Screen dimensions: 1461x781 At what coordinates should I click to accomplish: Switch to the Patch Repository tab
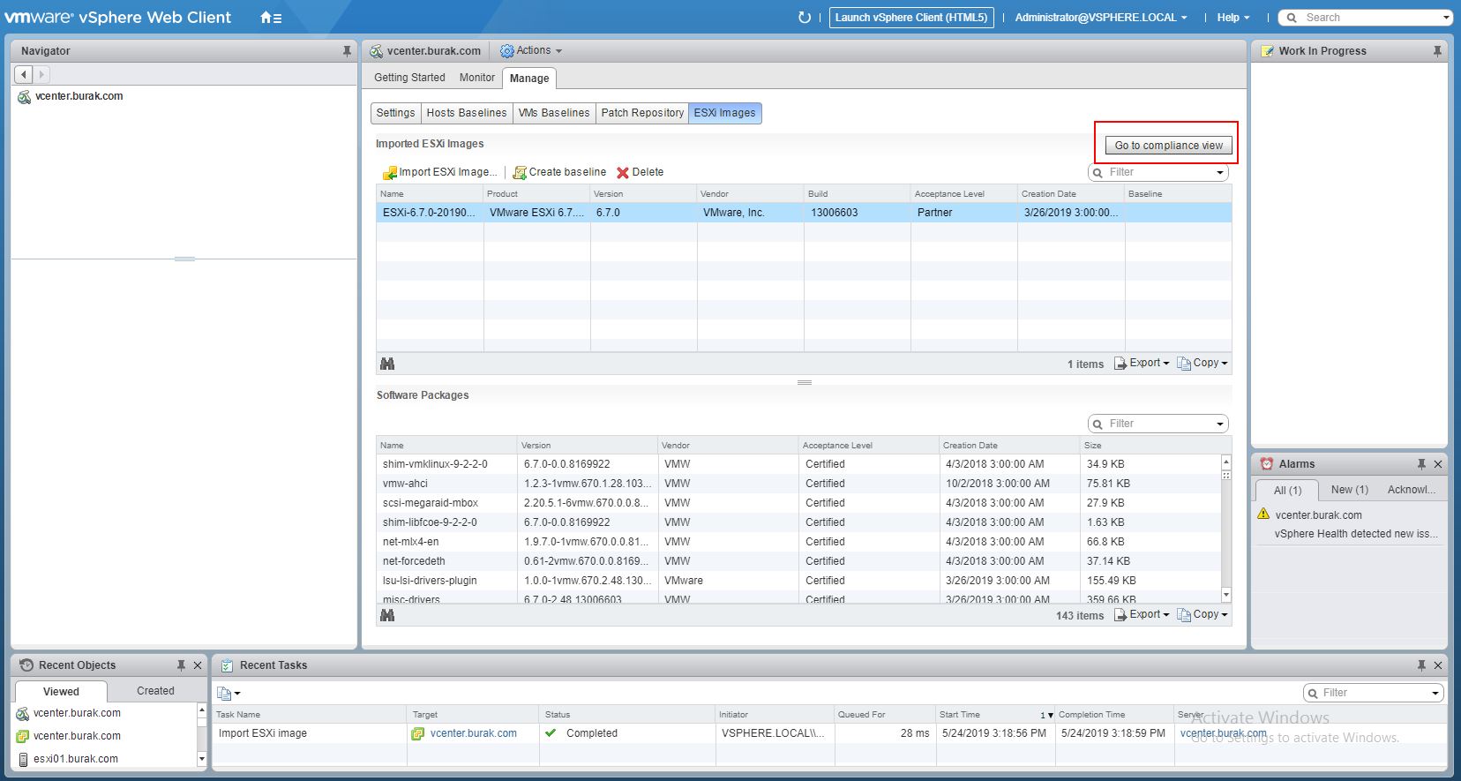642,113
